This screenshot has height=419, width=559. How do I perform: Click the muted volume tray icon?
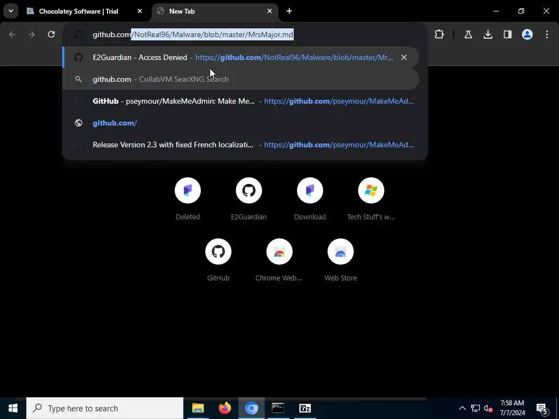coord(488,408)
